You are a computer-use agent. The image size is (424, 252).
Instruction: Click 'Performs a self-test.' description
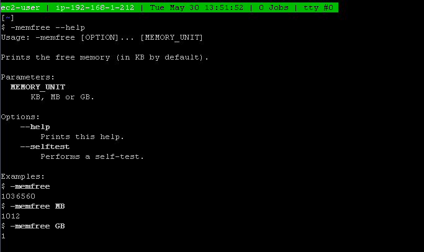(x=92, y=157)
